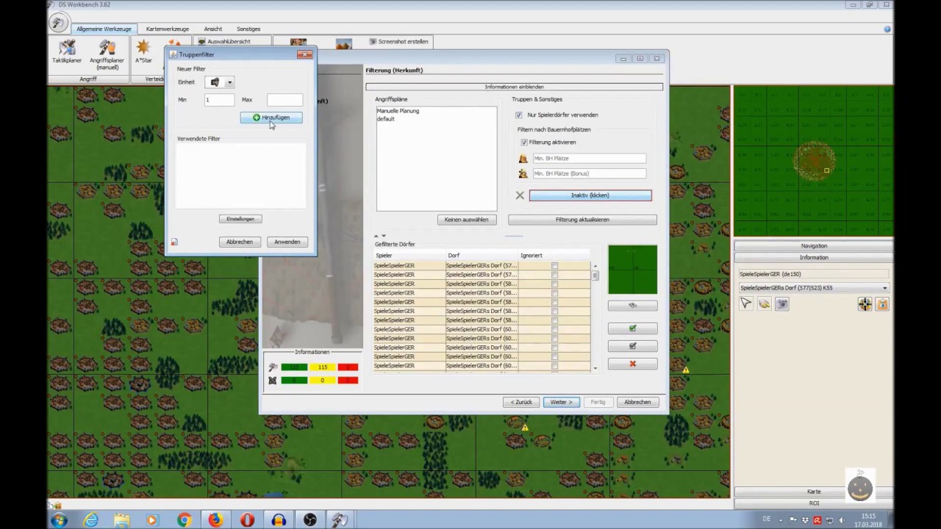The height and width of the screenshot is (529, 941).
Task: Center map on village crosshair icon
Action: [x=865, y=304]
